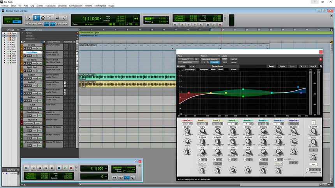Image resolution: width=335 pixels, height=188 pixels.
Task: Click the Synth Bass track name
Action: (32, 52)
